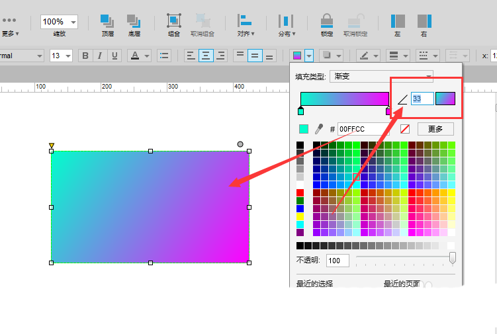The image size is (497, 334).
Task: Toggle bold text formatting
Action: (85, 56)
